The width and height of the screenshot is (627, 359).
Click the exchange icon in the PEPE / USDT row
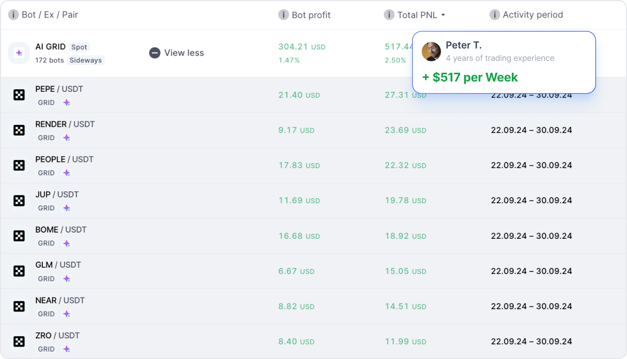pos(19,95)
